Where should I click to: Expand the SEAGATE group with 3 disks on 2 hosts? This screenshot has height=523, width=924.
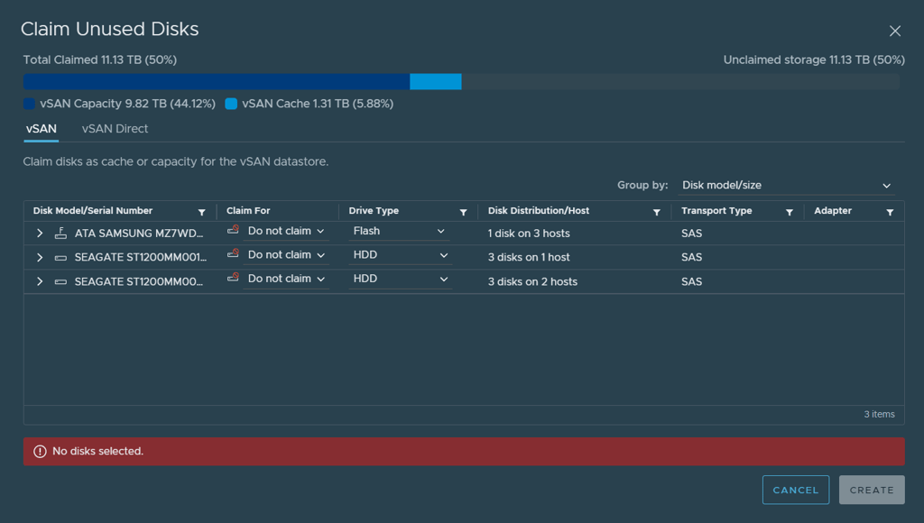pyautogui.click(x=40, y=281)
